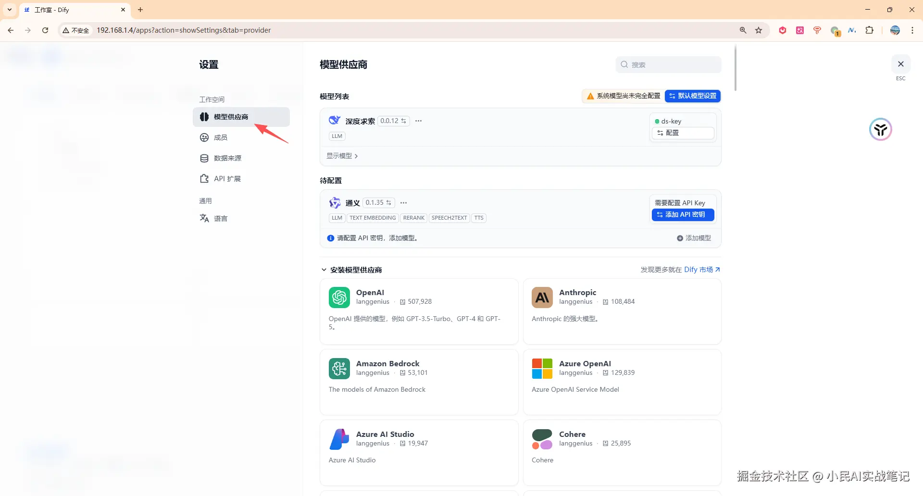Click the OpenAI logo icon
This screenshot has height=496, width=923.
pos(339,298)
